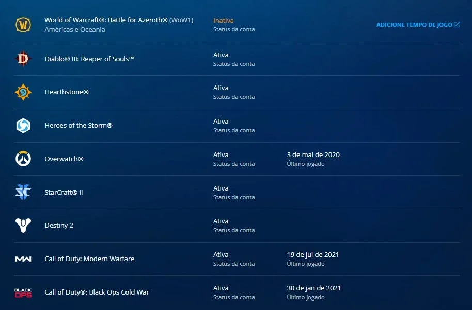This screenshot has width=472, height=310.
Task: Select the StarCraft II title text
Action: coord(64,193)
